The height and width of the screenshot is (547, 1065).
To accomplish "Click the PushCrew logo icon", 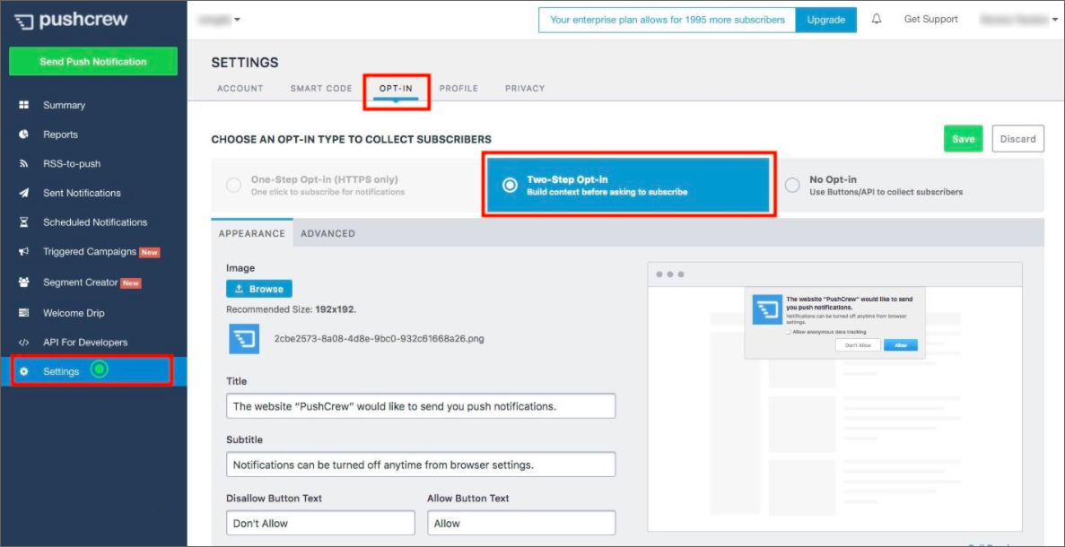I will (x=23, y=21).
